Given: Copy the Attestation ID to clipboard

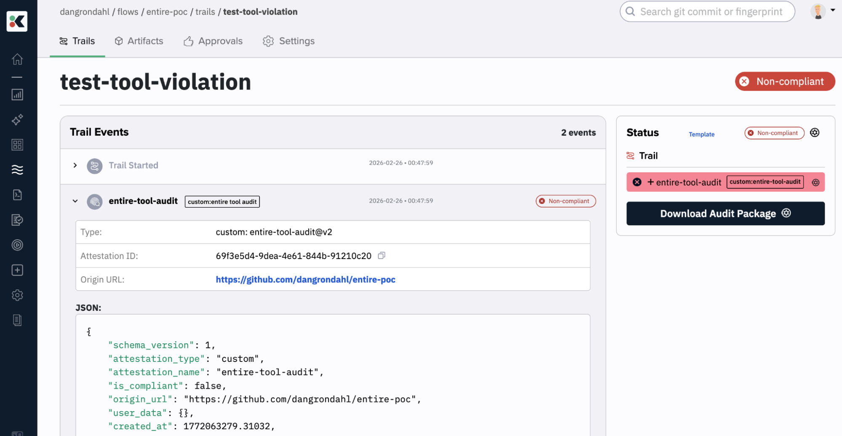Looking at the screenshot, I should [x=382, y=256].
